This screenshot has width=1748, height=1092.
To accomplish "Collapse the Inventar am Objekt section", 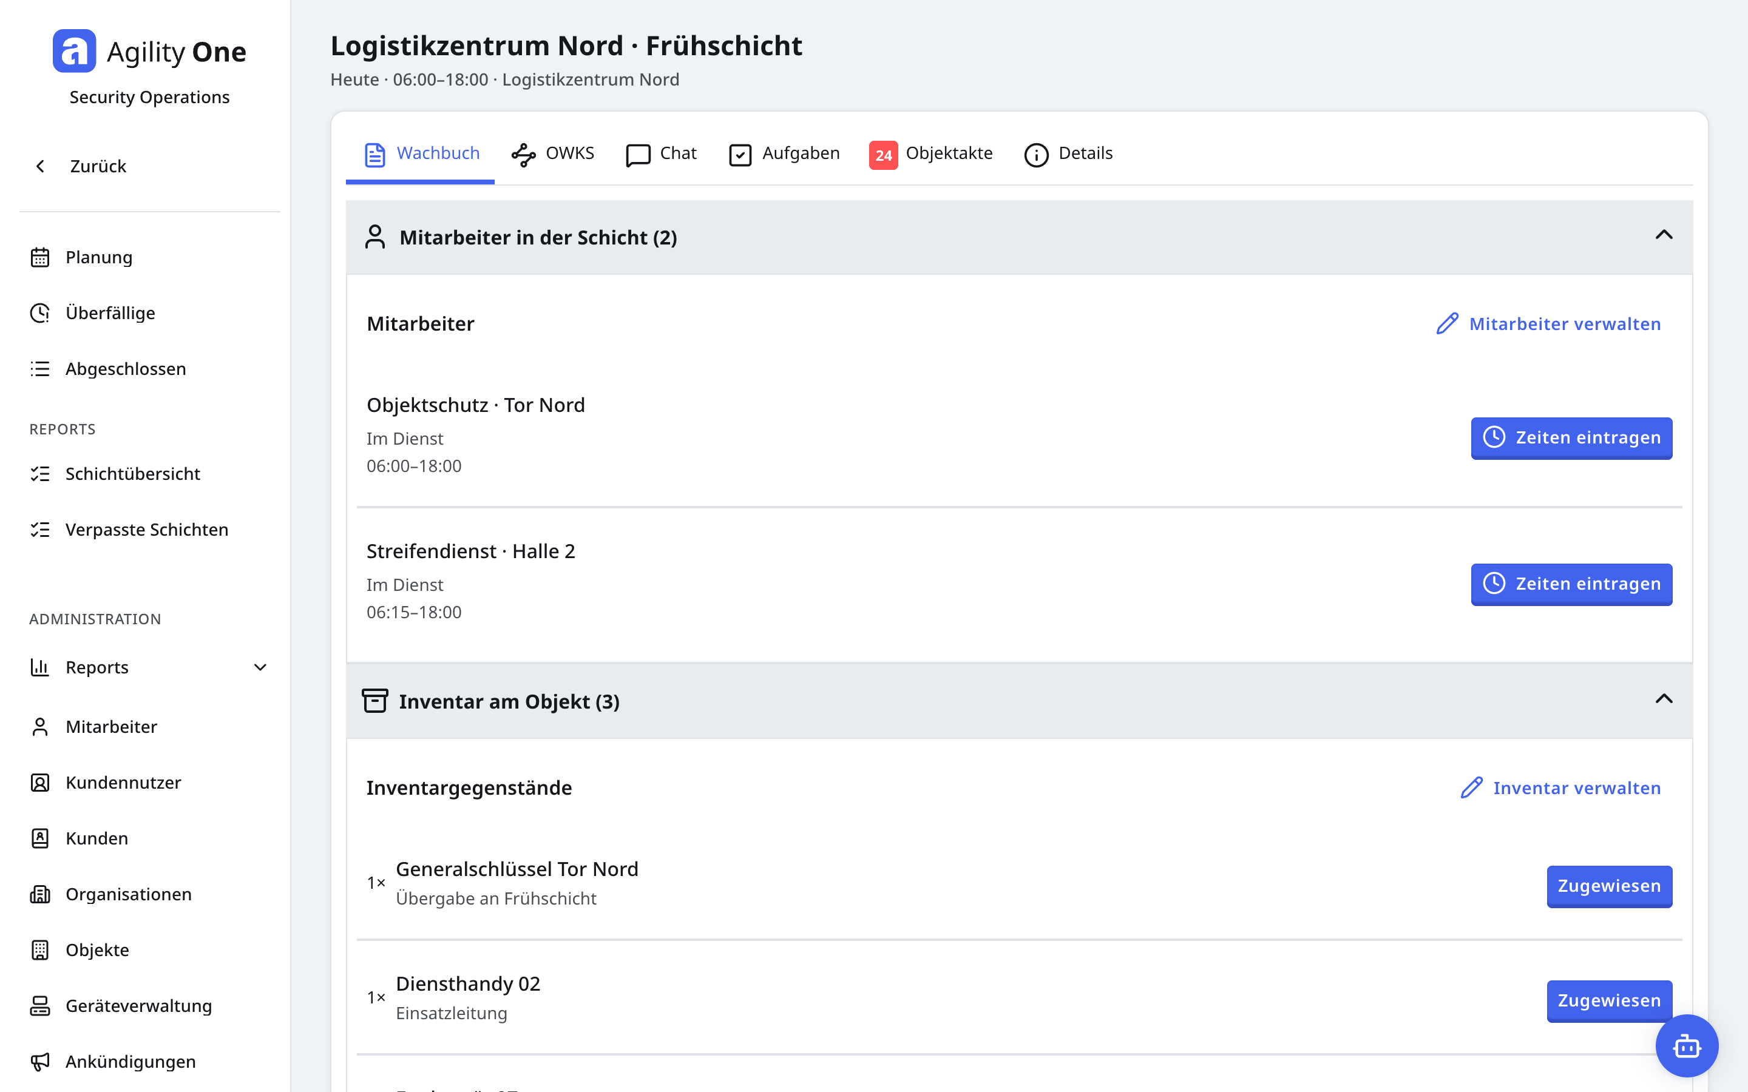I will pyautogui.click(x=1664, y=698).
